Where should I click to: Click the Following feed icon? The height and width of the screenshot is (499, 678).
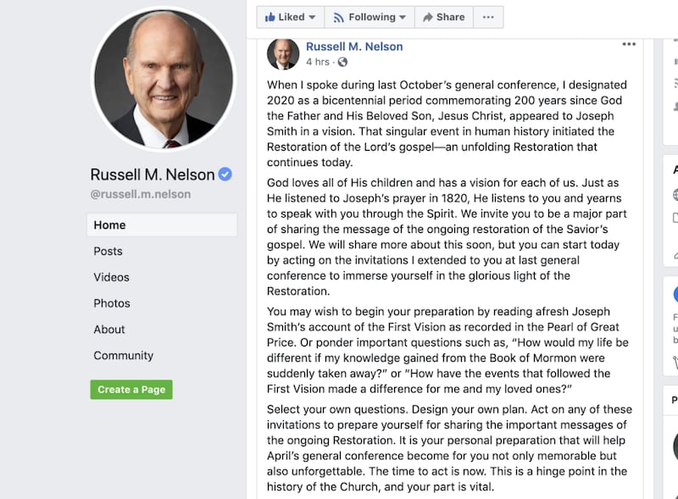[x=339, y=17]
